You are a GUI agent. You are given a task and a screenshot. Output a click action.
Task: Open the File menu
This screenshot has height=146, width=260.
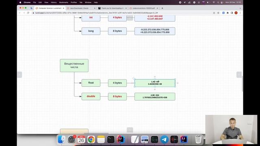point(35,2)
